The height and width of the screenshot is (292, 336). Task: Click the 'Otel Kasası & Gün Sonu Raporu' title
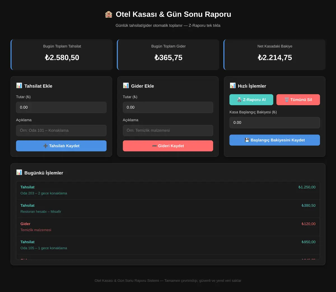(173, 14)
